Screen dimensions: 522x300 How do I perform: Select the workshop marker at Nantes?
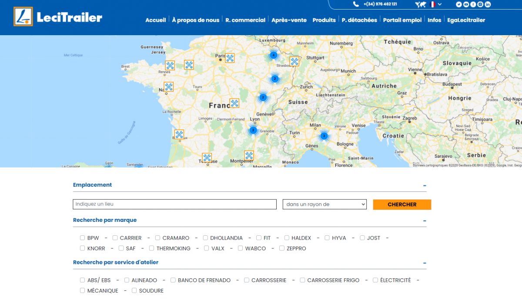(169, 87)
